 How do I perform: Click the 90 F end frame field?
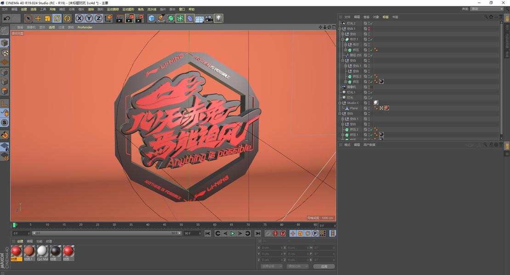(x=192, y=233)
